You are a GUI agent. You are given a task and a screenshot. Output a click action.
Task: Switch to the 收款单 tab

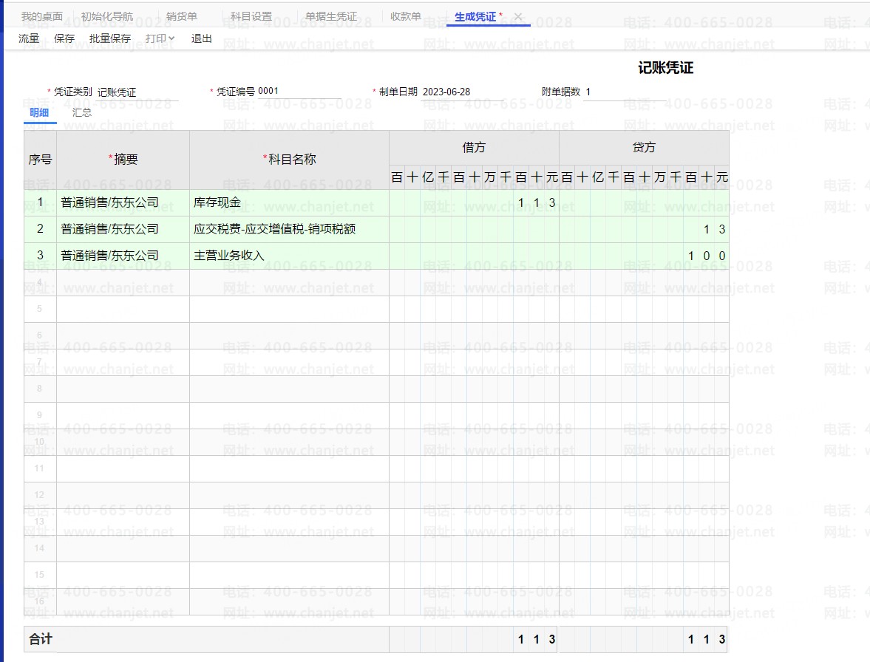406,16
